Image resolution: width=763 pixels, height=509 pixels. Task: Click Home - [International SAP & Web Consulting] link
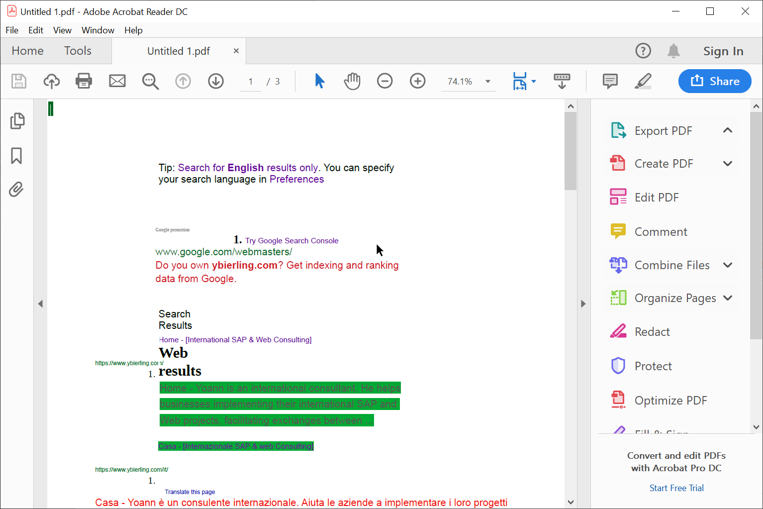pyautogui.click(x=235, y=340)
